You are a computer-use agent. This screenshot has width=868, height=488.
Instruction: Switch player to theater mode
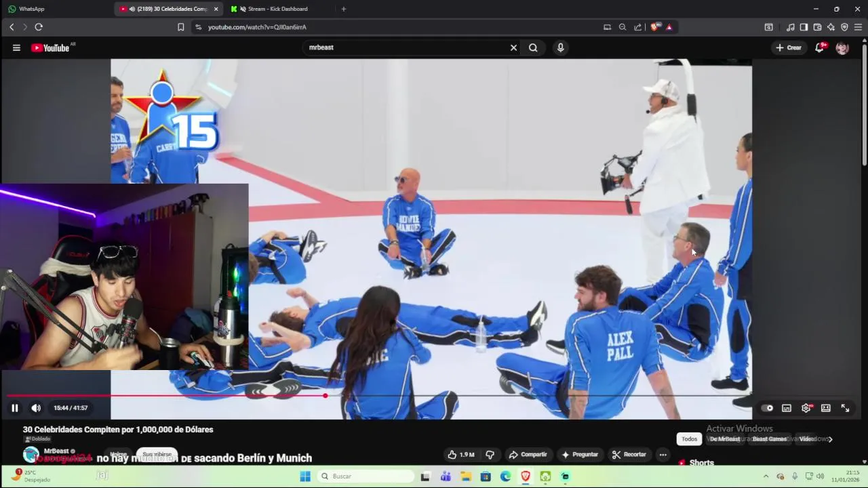(826, 408)
